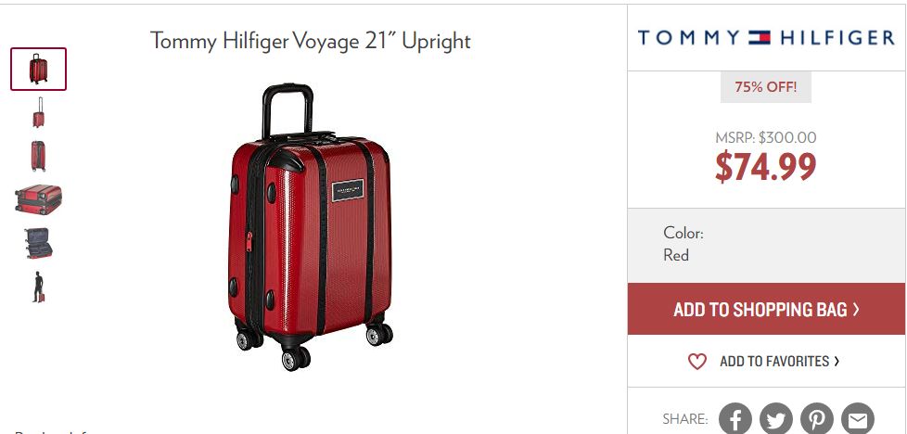Click the Tommy Hilfiger flag logo
This screenshot has height=434, width=907.
759,38
